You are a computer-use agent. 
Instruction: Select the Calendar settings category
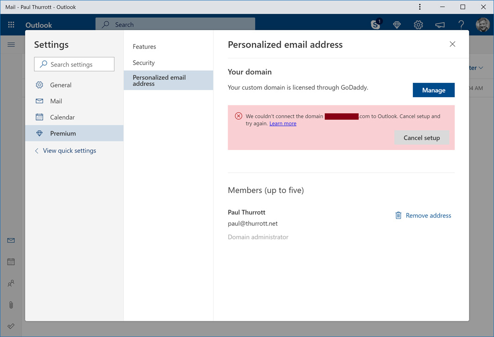click(62, 117)
